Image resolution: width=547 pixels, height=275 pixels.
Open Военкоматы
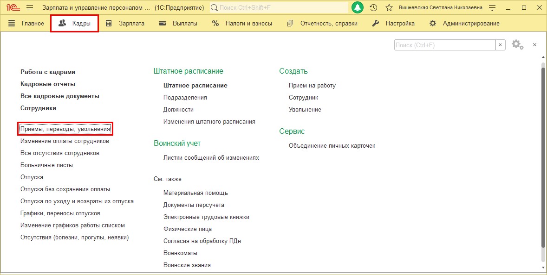(180, 253)
